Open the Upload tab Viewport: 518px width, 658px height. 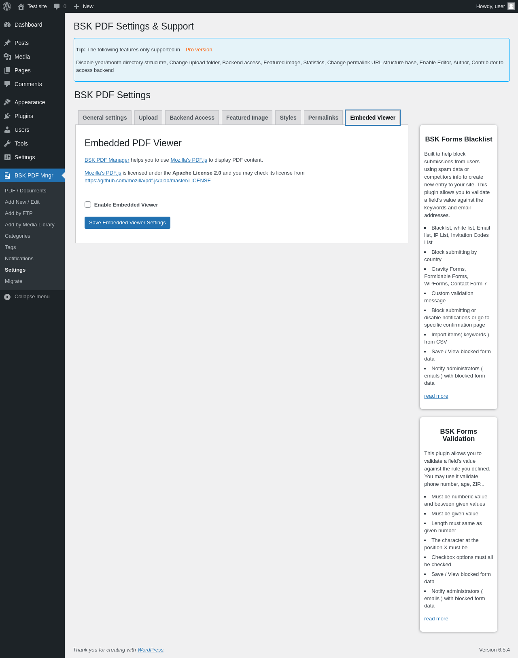coord(148,118)
